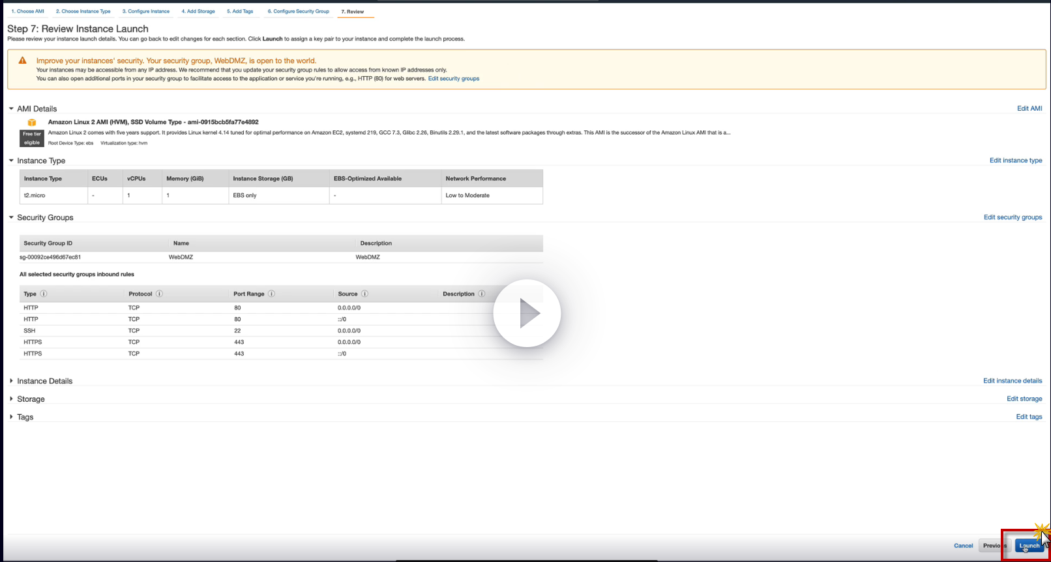The width and height of the screenshot is (1051, 562).
Task: Go to the 1. Choose AMI step tab
Action: (x=28, y=11)
